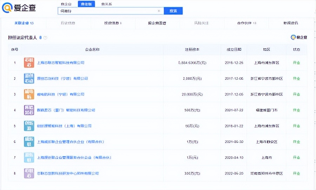316x190 pixels.
Task: Open the row 2 company name link (宁波)
Action: point(62,78)
